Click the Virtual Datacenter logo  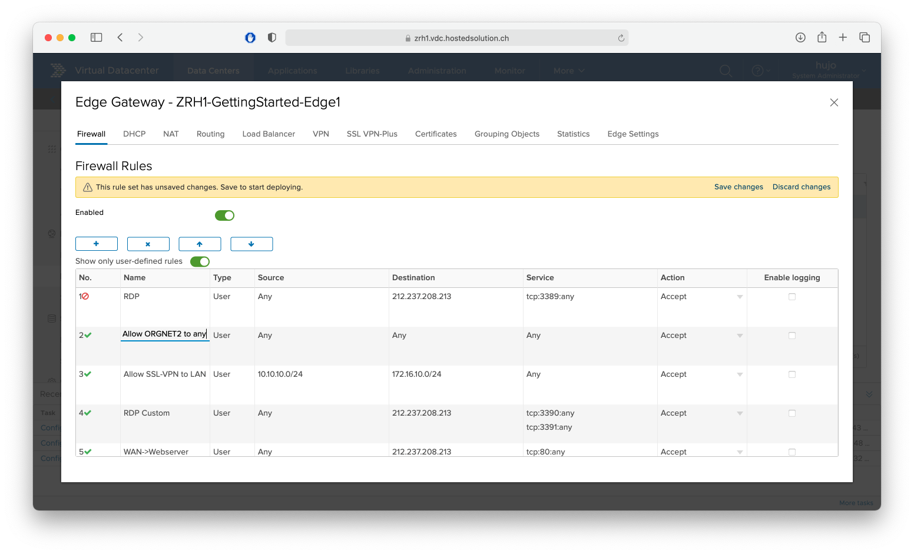click(x=58, y=70)
